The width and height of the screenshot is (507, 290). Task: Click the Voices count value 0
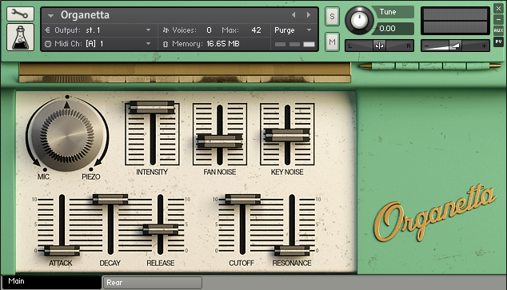click(209, 30)
